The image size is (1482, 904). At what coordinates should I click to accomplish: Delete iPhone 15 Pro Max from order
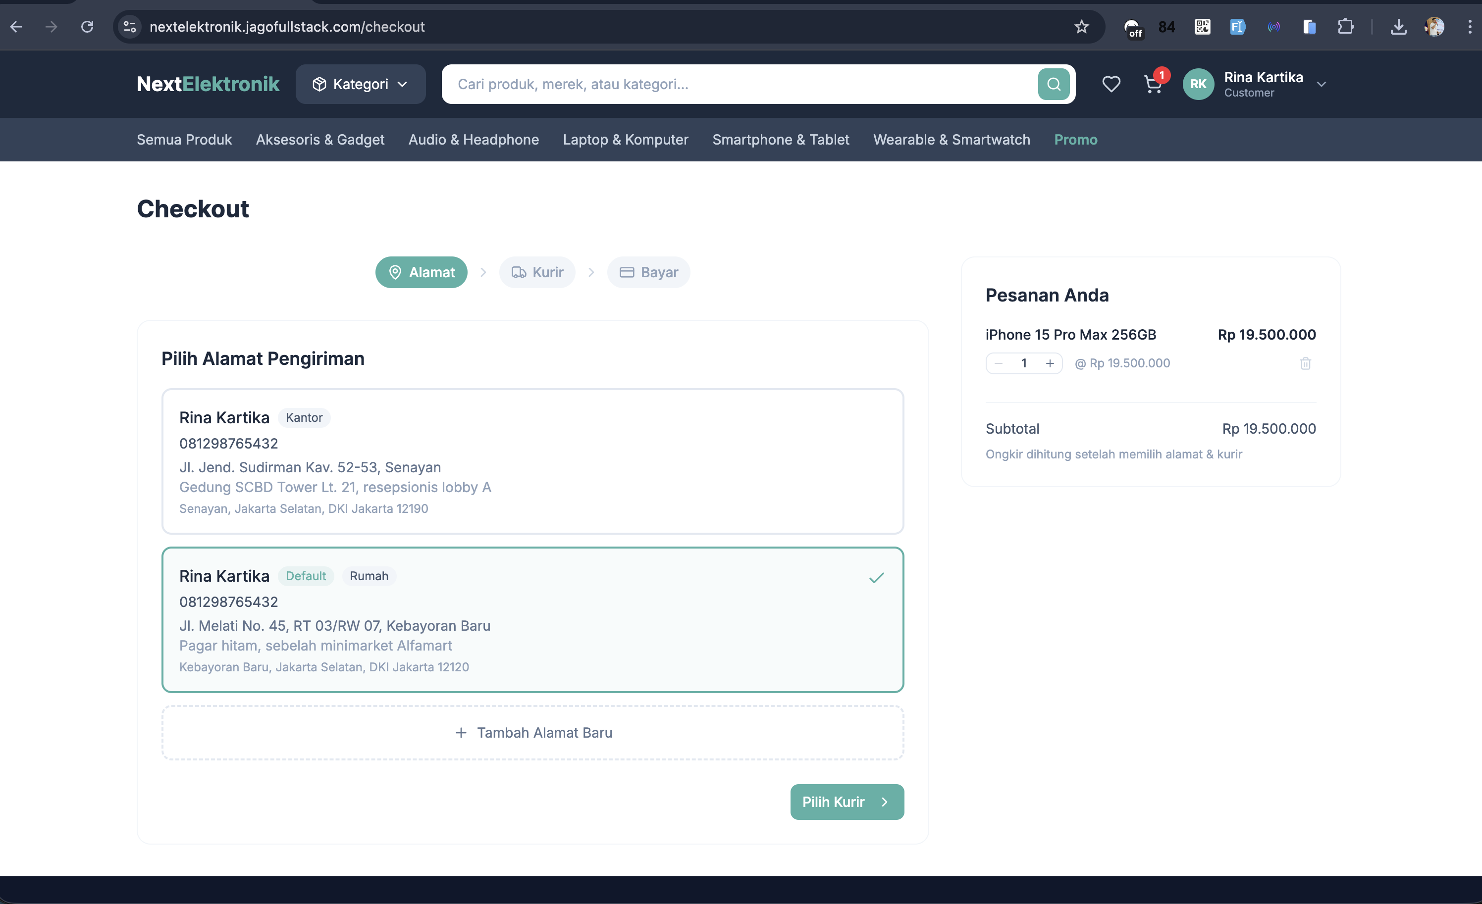pos(1305,363)
